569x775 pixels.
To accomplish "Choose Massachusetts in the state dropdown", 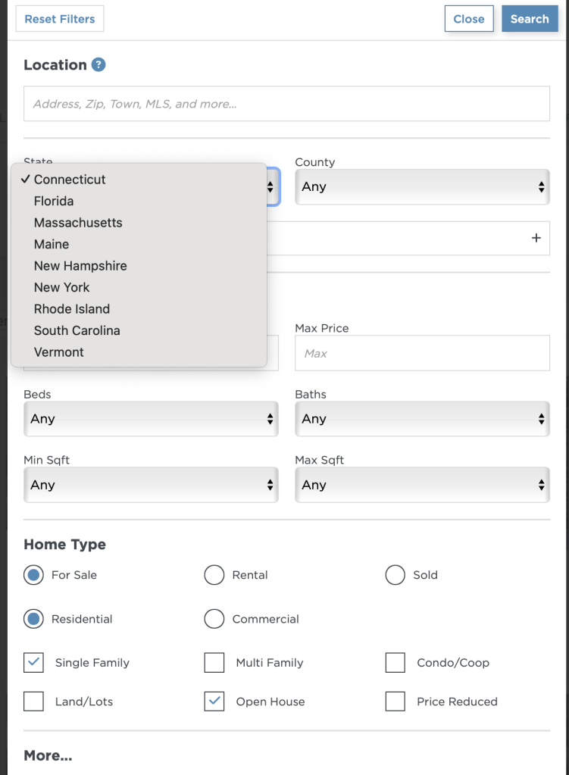I will click(78, 223).
